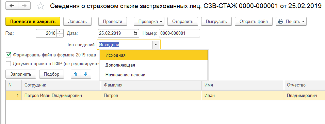The width and height of the screenshot is (325, 124).
Task: Increase year with stepper up arrow
Action: click(60, 31)
